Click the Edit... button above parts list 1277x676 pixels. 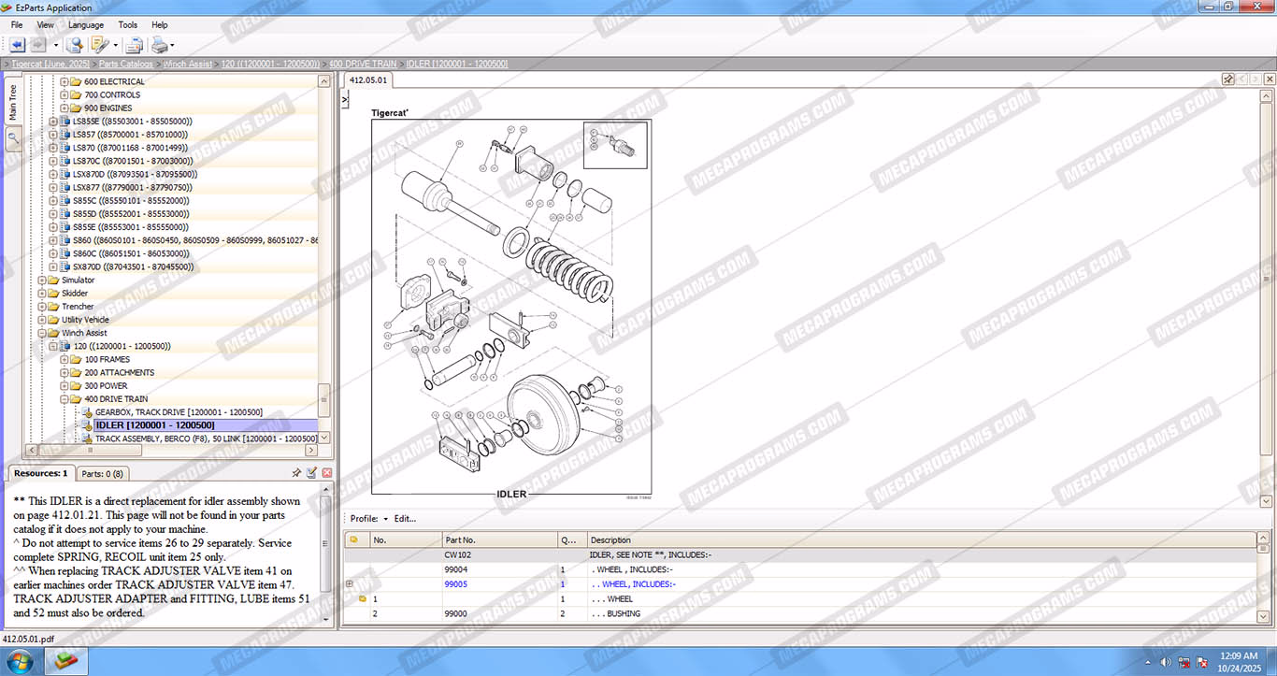pyautogui.click(x=405, y=519)
